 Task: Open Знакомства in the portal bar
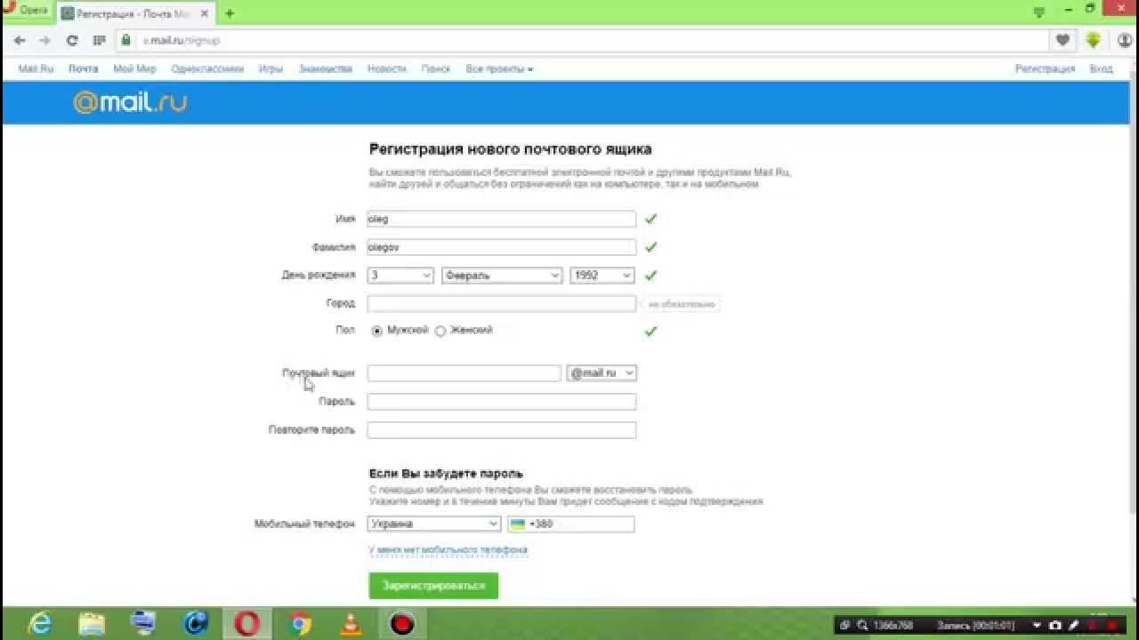(326, 68)
